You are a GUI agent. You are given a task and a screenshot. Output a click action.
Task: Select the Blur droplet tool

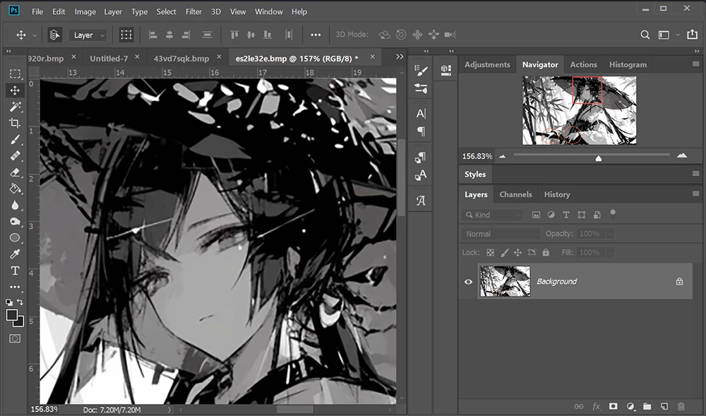click(15, 206)
